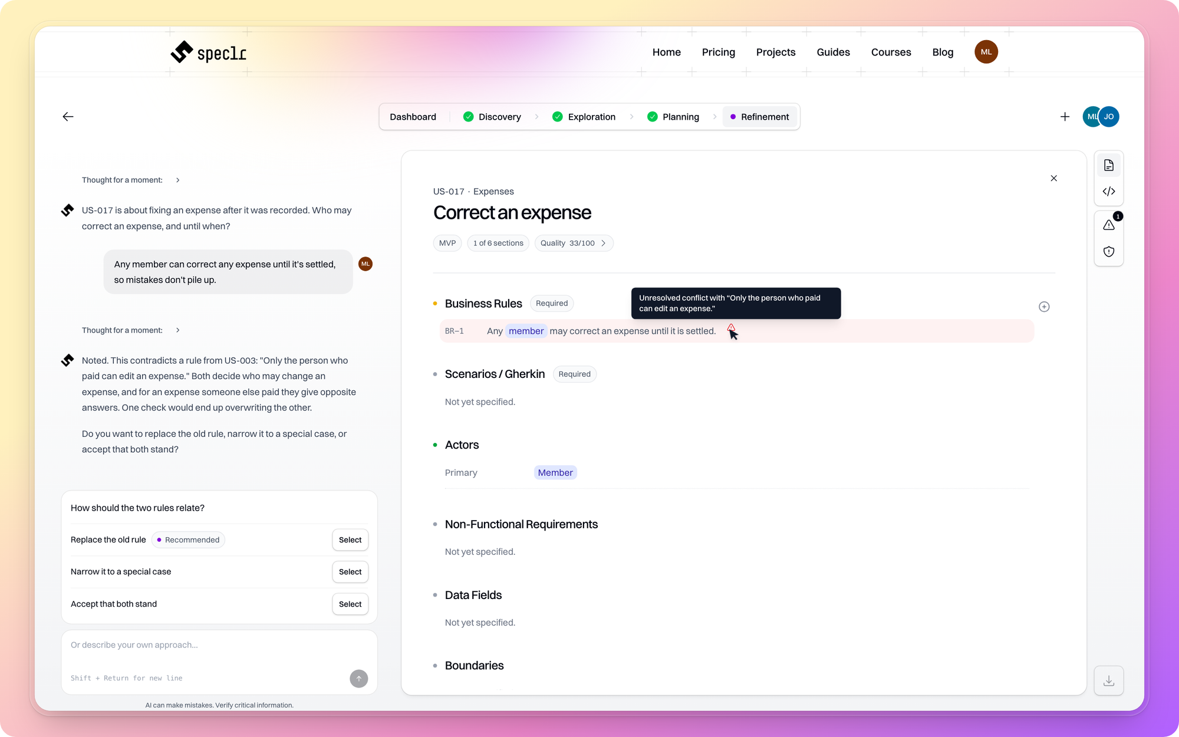
Task: Open the ML profile avatar in top navigation
Action: click(986, 52)
